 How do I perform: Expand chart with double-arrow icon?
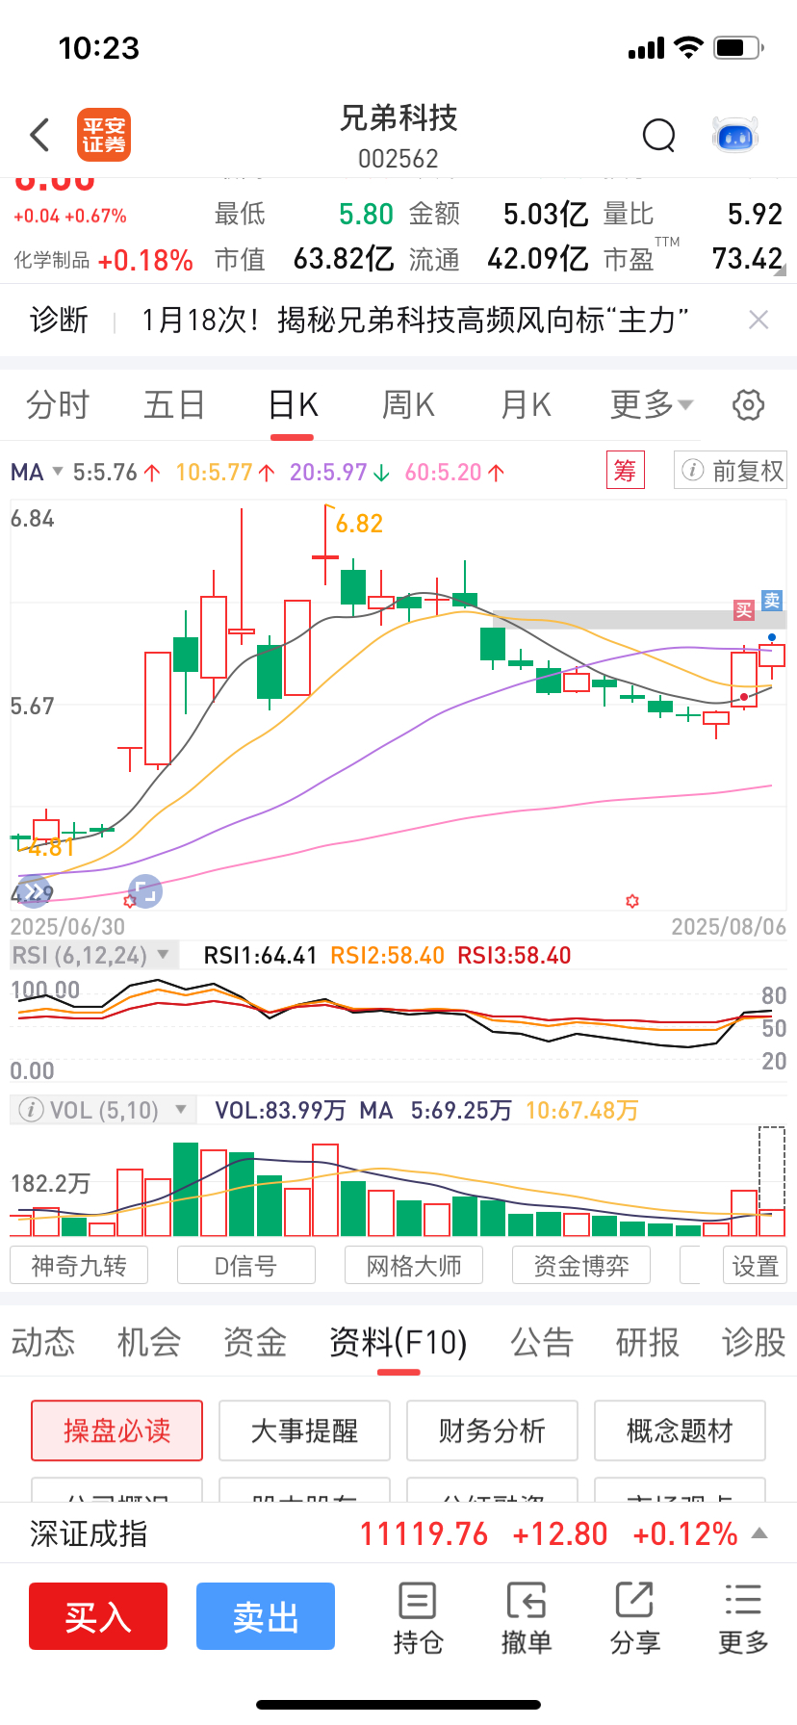click(x=35, y=892)
